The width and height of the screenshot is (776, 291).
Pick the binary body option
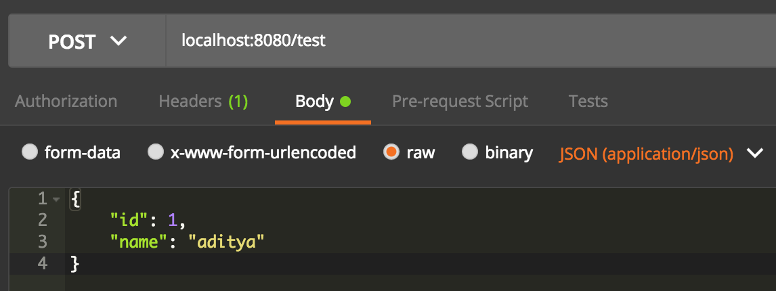470,152
